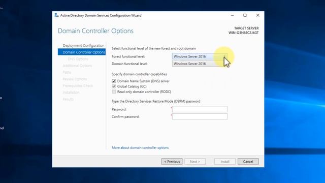Select Additional Options step

coord(77,66)
